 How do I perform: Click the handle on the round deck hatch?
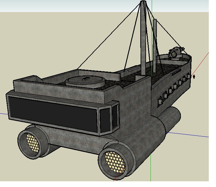[86, 79]
